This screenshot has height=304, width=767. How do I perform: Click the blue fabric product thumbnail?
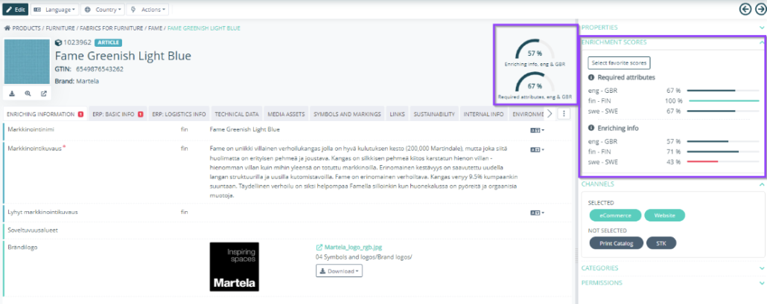tap(27, 62)
